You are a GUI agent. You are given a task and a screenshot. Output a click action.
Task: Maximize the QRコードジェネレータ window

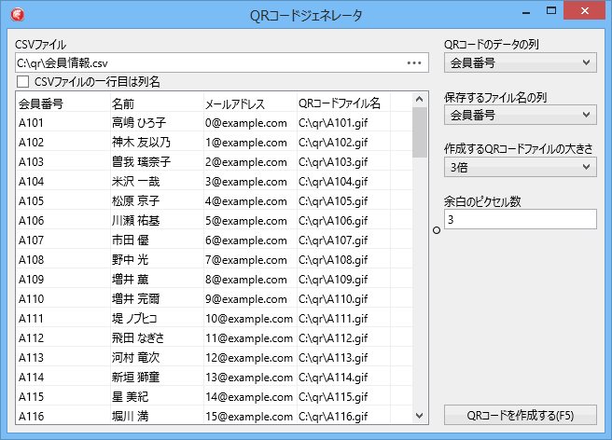coord(552,13)
